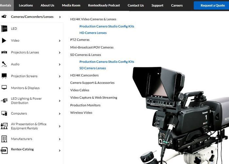The image size is (229, 164).
Task: Open the Production Monitors link
Action: 85,105
